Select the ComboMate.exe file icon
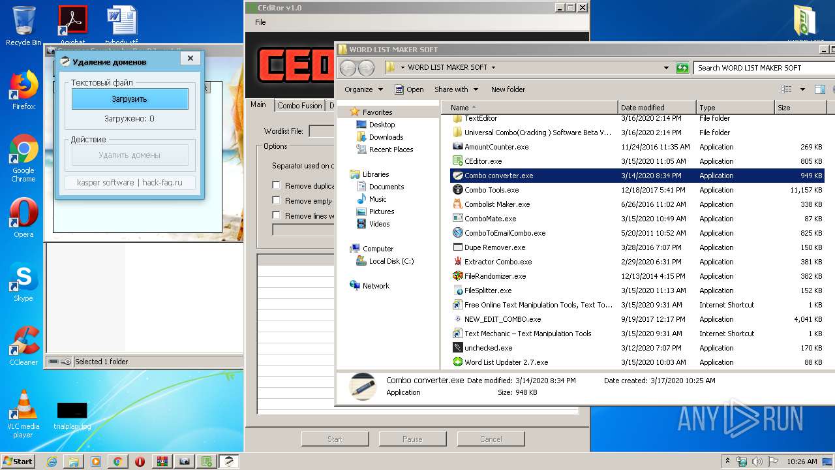The width and height of the screenshot is (835, 470). [x=458, y=219]
